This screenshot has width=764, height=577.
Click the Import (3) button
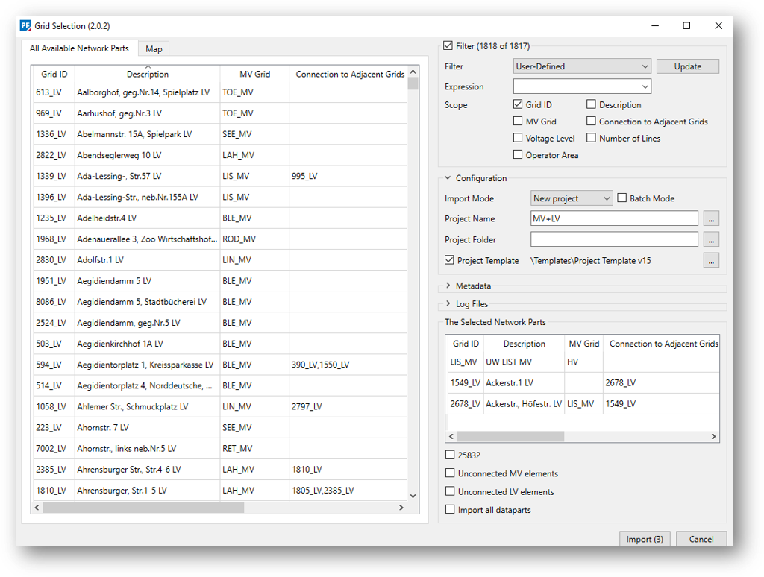644,539
